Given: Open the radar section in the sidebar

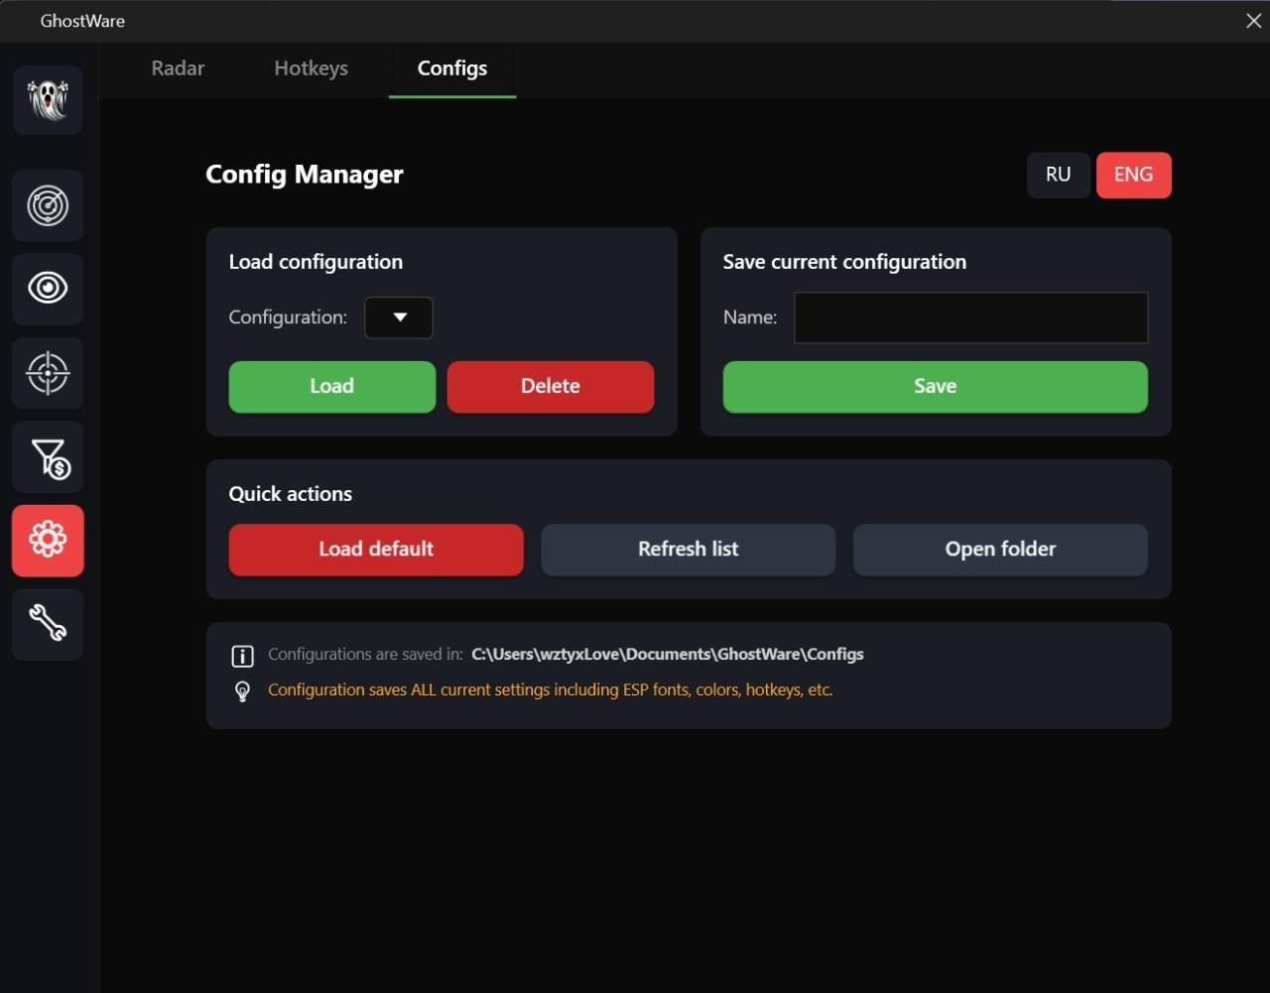Looking at the screenshot, I should (x=48, y=206).
